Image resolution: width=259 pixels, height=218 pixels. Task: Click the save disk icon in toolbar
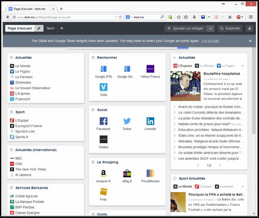(203, 17)
